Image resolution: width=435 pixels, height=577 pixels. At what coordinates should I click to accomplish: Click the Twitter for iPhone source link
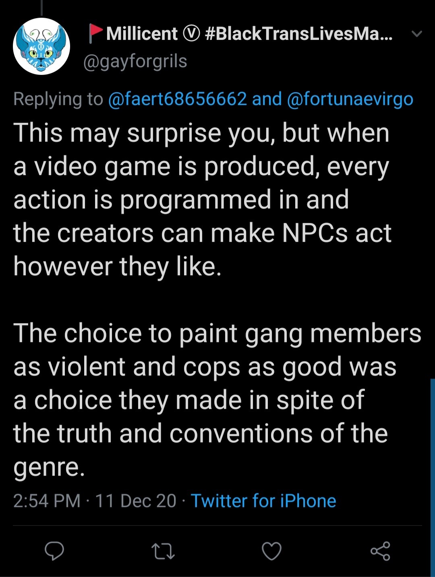click(263, 501)
